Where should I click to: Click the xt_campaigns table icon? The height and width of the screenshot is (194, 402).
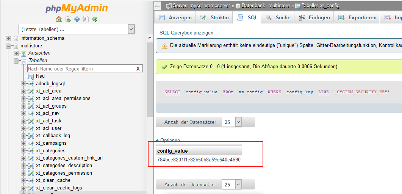tap(31, 143)
